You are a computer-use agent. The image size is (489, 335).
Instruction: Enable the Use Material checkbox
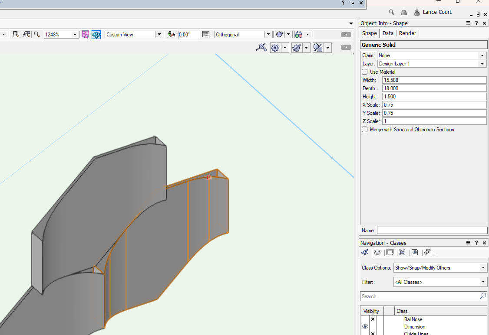(x=364, y=72)
